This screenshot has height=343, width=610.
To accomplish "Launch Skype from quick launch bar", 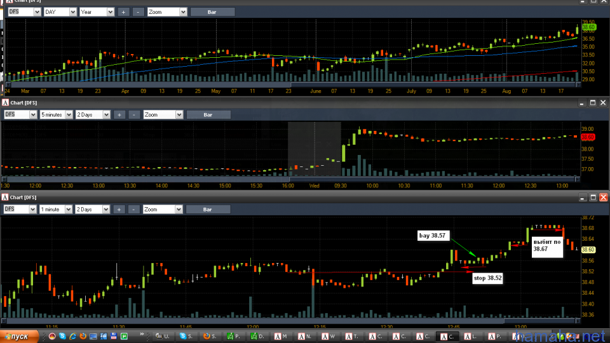I will 62,336.
